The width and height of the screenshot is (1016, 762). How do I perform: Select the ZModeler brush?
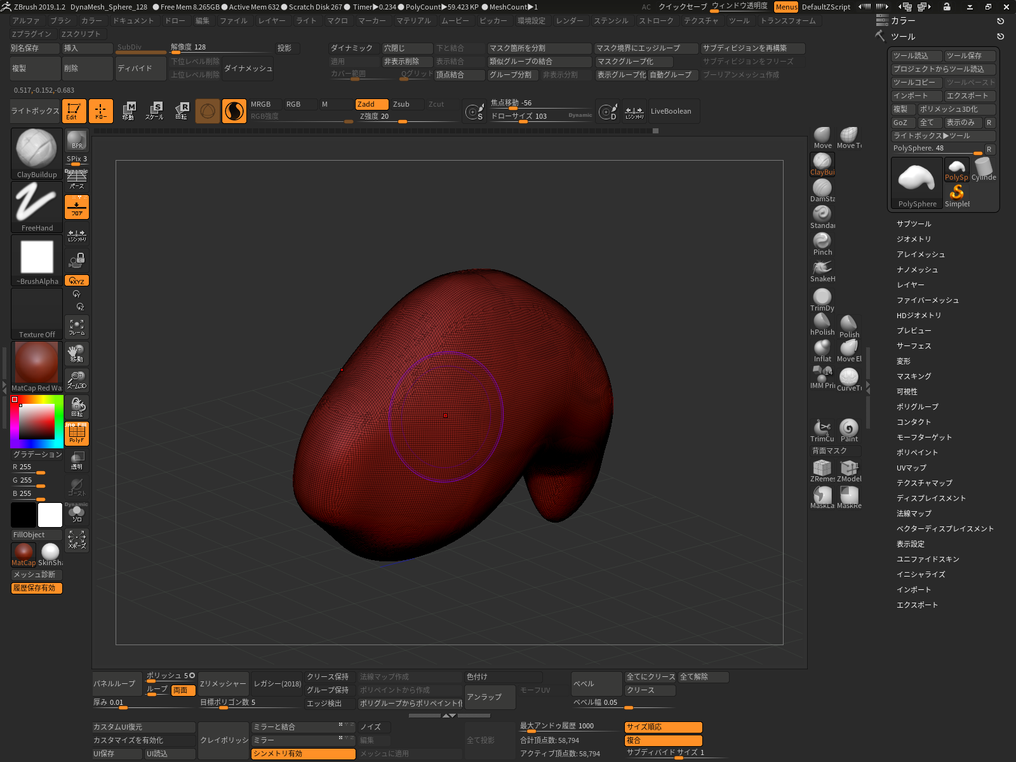[849, 471]
